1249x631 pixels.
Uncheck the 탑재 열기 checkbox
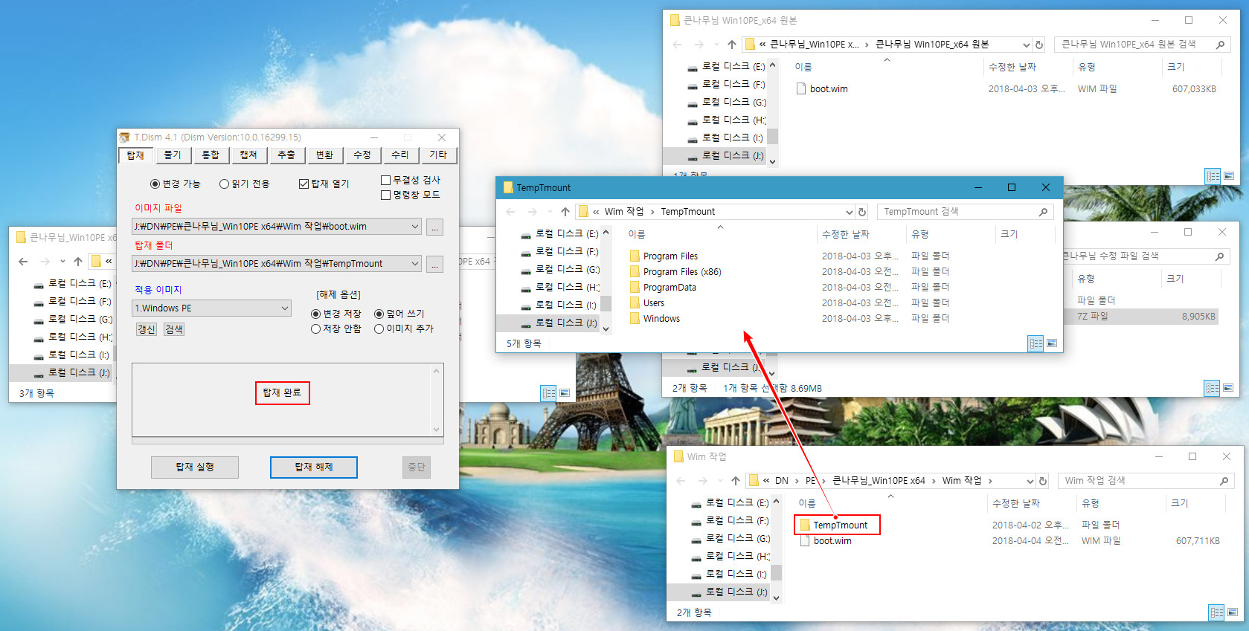pyautogui.click(x=304, y=184)
